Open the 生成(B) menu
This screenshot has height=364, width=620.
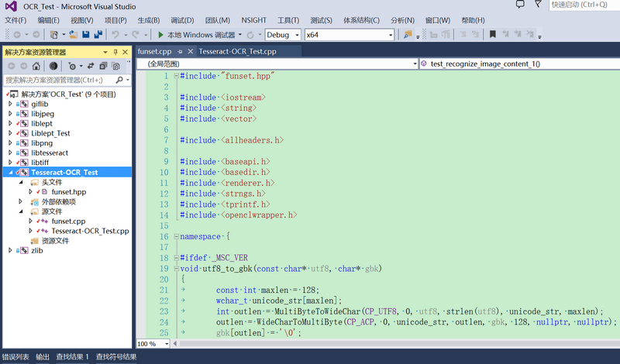click(x=149, y=20)
